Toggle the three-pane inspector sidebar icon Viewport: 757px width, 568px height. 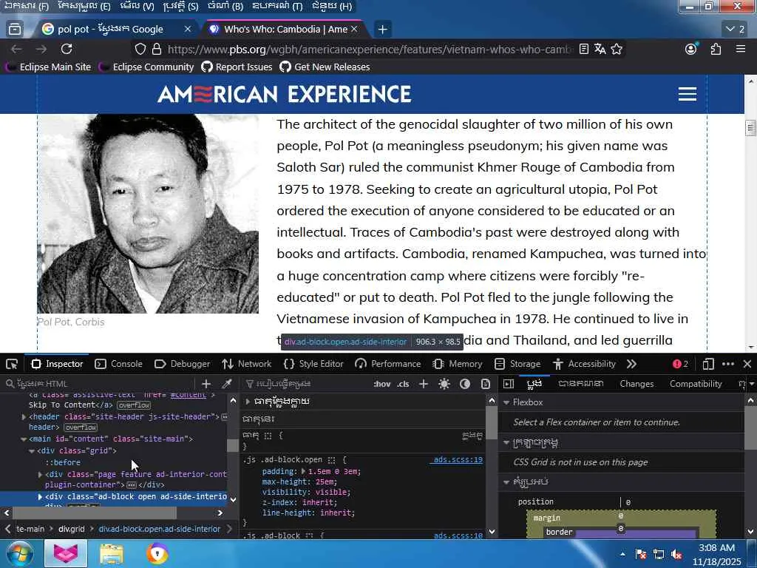[x=509, y=384]
